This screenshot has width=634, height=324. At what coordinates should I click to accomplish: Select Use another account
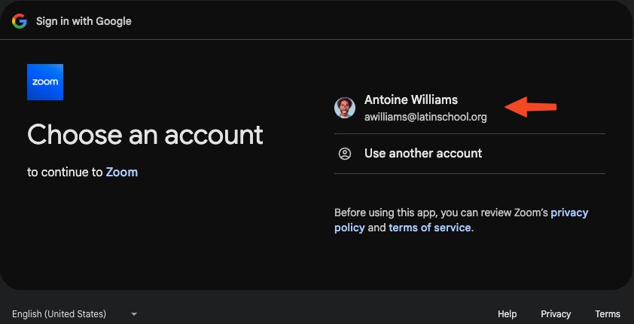pos(469,154)
